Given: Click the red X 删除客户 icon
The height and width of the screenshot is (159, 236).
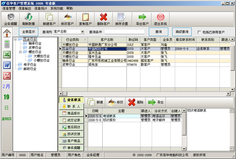Looking at the screenshot, I should click(104, 17).
